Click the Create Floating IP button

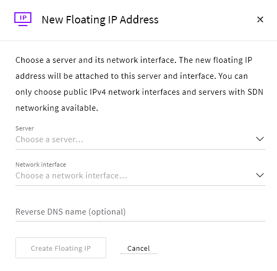click(x=61, y=248)
